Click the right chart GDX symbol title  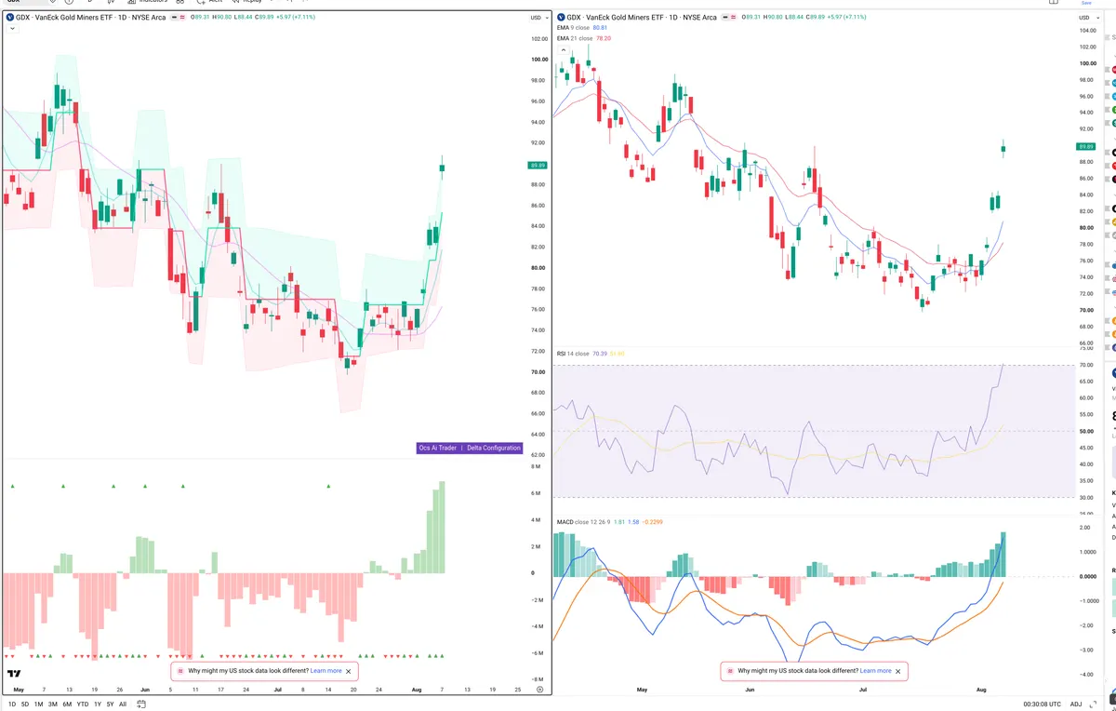pos(642,18)
